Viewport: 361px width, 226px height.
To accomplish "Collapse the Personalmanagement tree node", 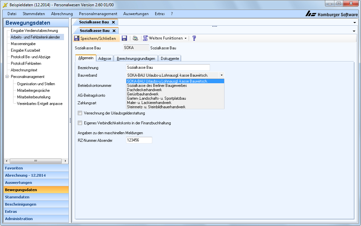I will [x=7, y=77].
